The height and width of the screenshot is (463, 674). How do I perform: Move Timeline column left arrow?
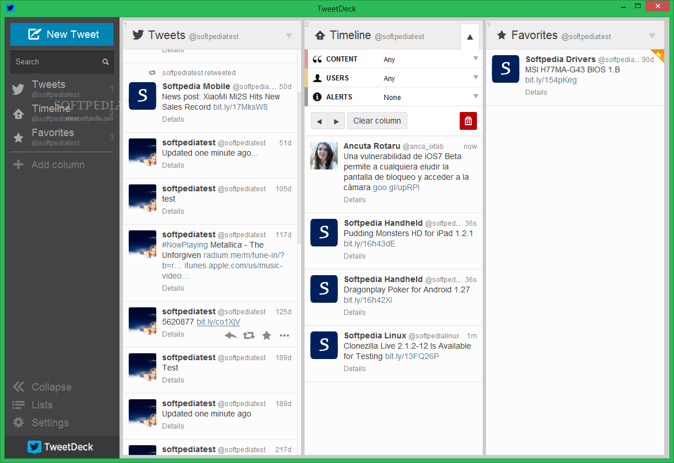tap(319, 121)
